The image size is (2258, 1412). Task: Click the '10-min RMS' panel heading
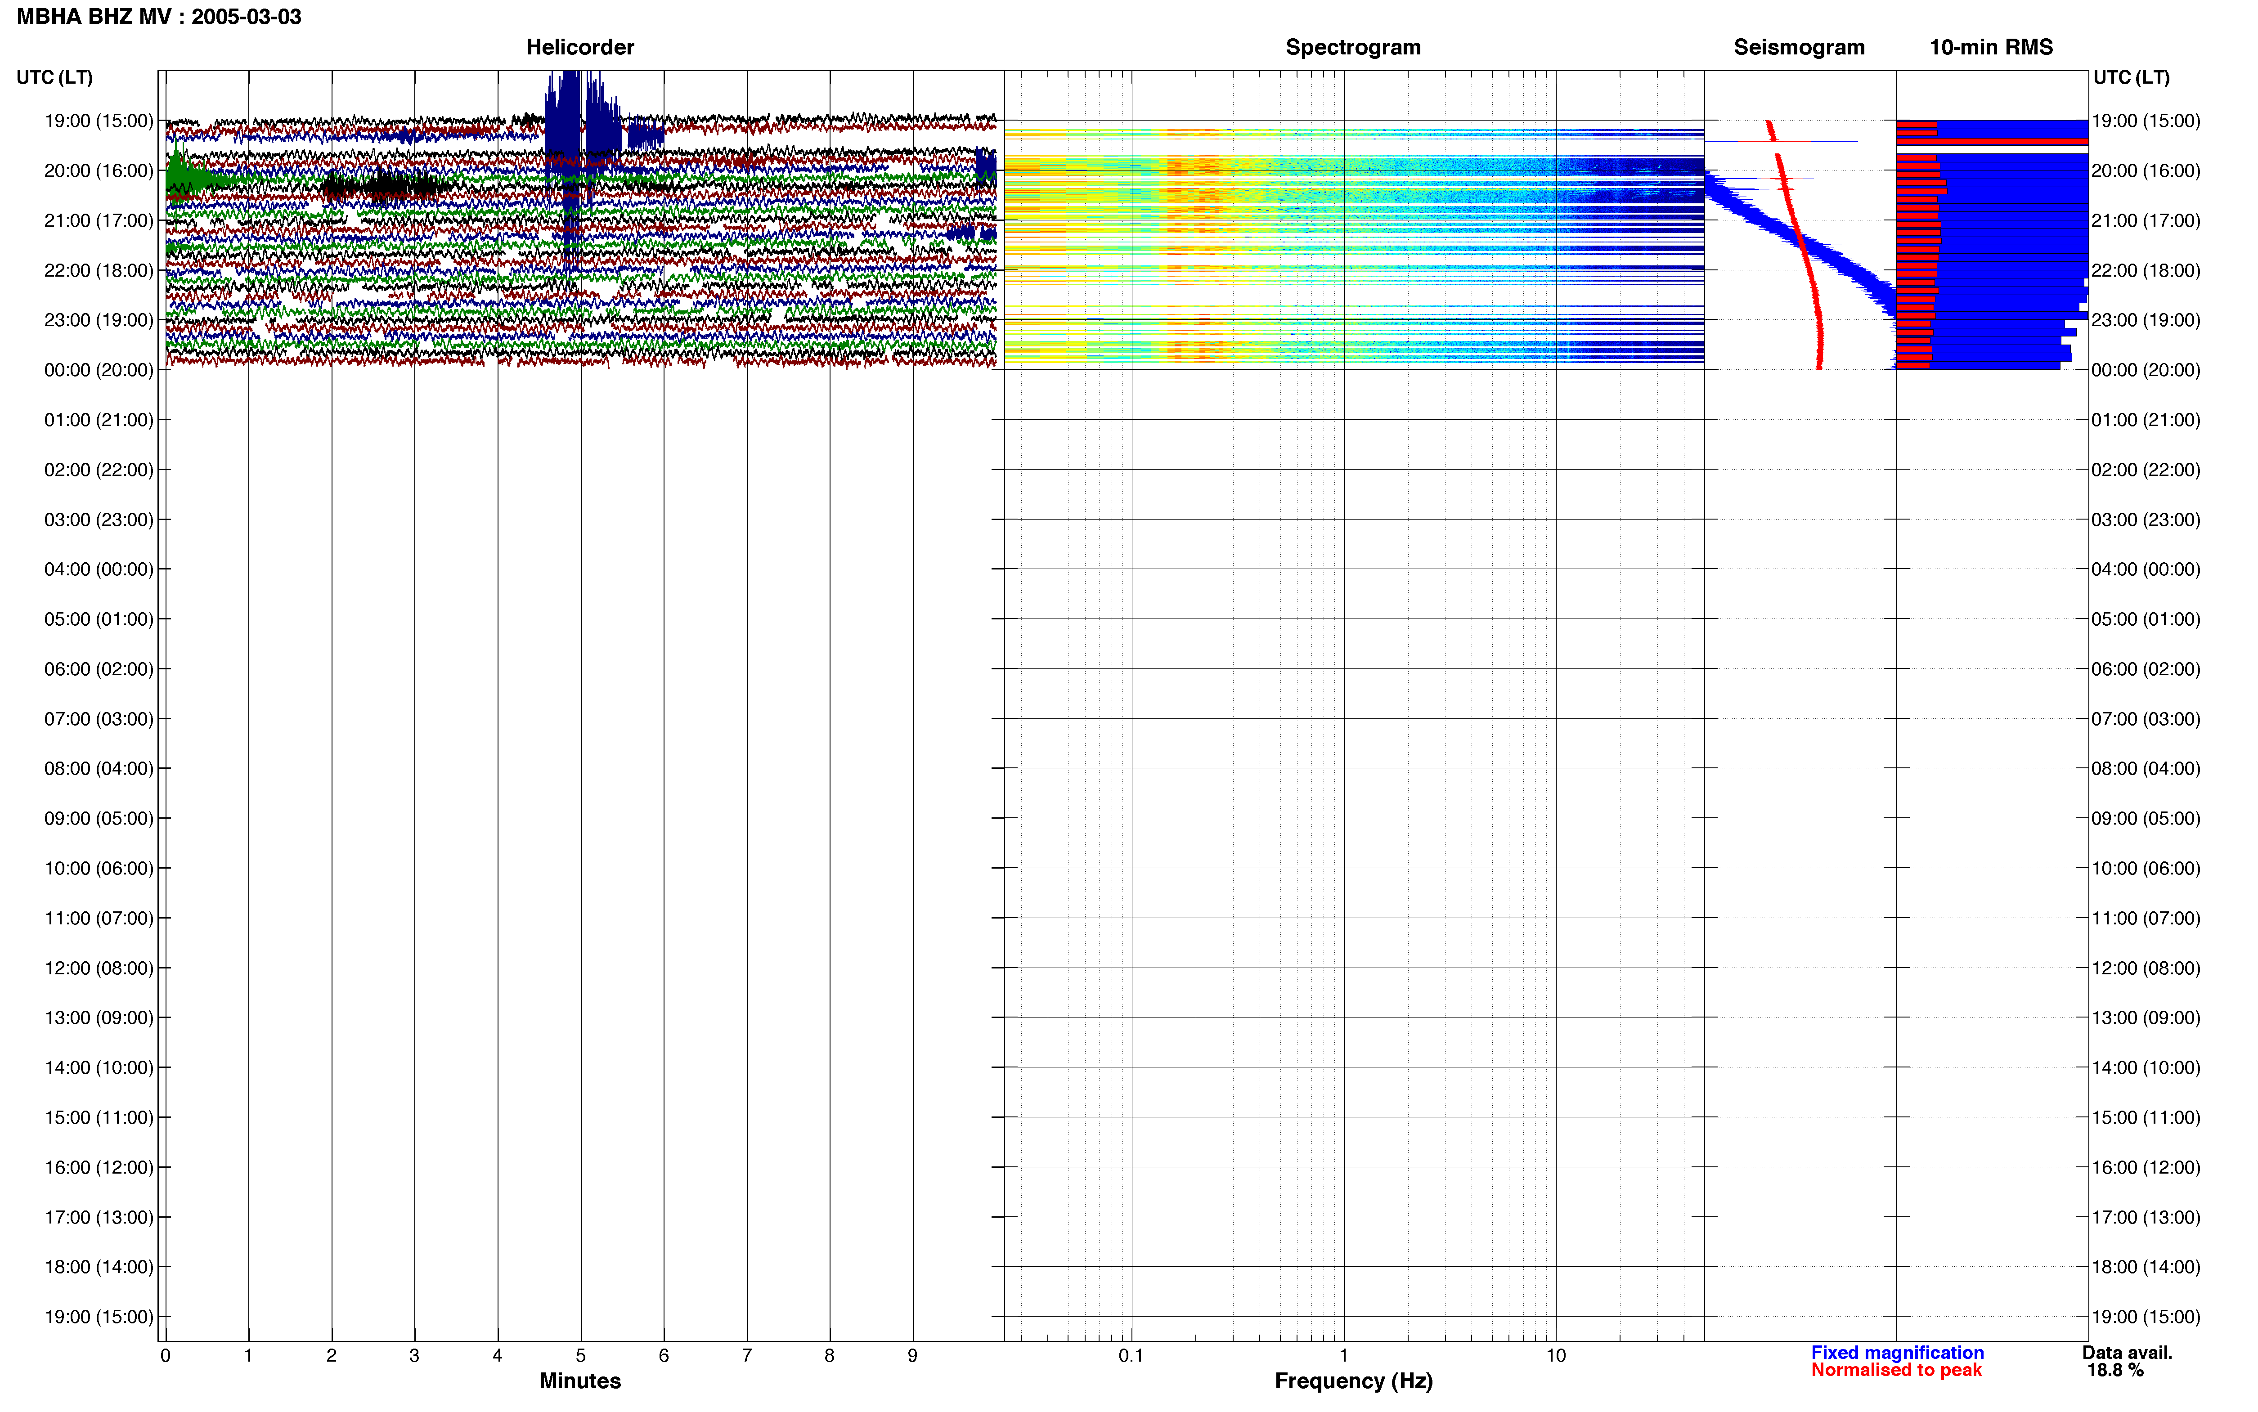[x=1991, y=48]
